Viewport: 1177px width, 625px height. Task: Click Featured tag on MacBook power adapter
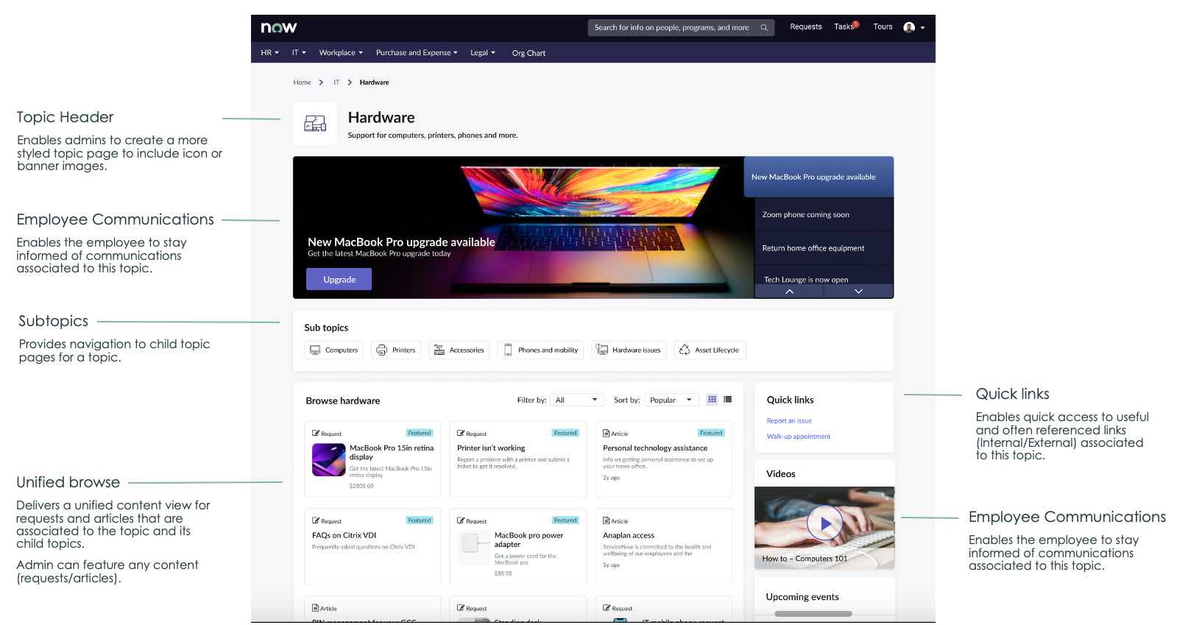pyautogui.click(x=565, y=520)
